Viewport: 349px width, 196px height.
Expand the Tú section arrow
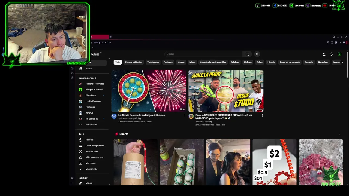pyautogui.click(x=84, y=134)
